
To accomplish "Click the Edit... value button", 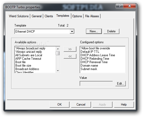I will pyautogui.click(x=120, y=84).
